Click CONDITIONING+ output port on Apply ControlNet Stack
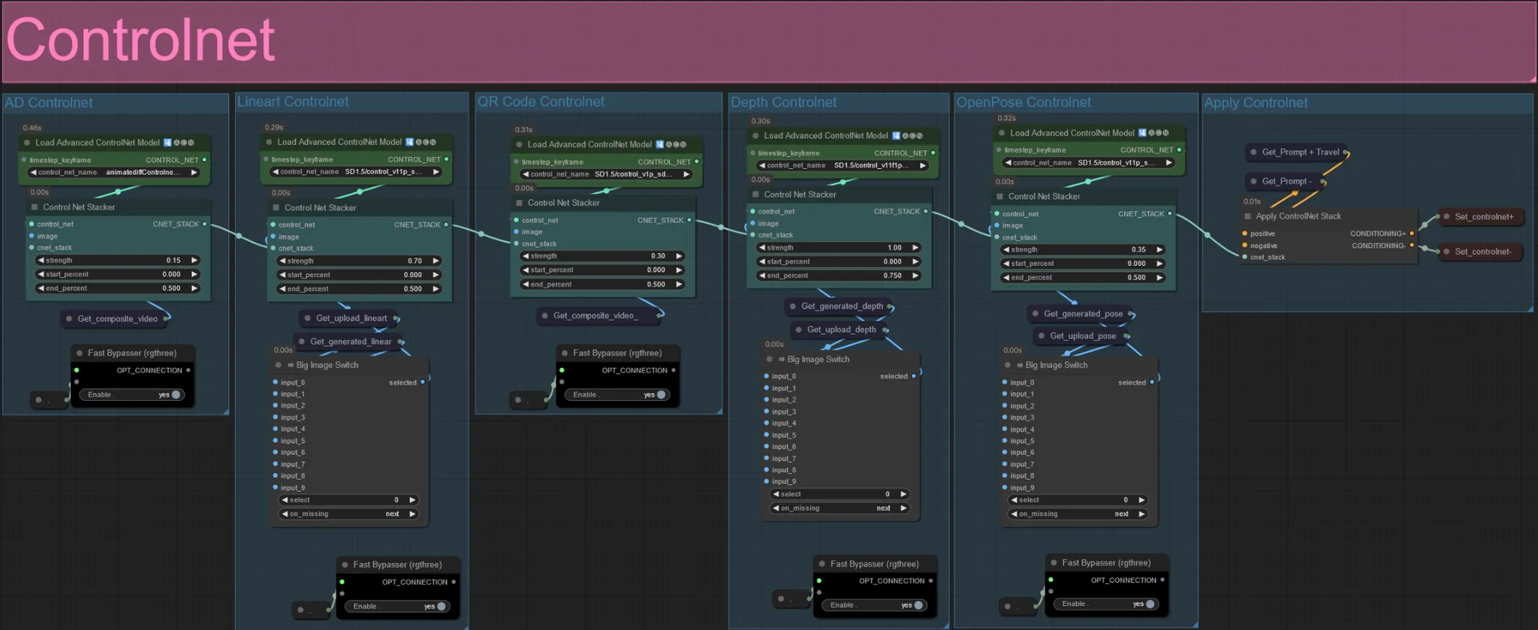 pyautogui.click(x=1412, y=234)
